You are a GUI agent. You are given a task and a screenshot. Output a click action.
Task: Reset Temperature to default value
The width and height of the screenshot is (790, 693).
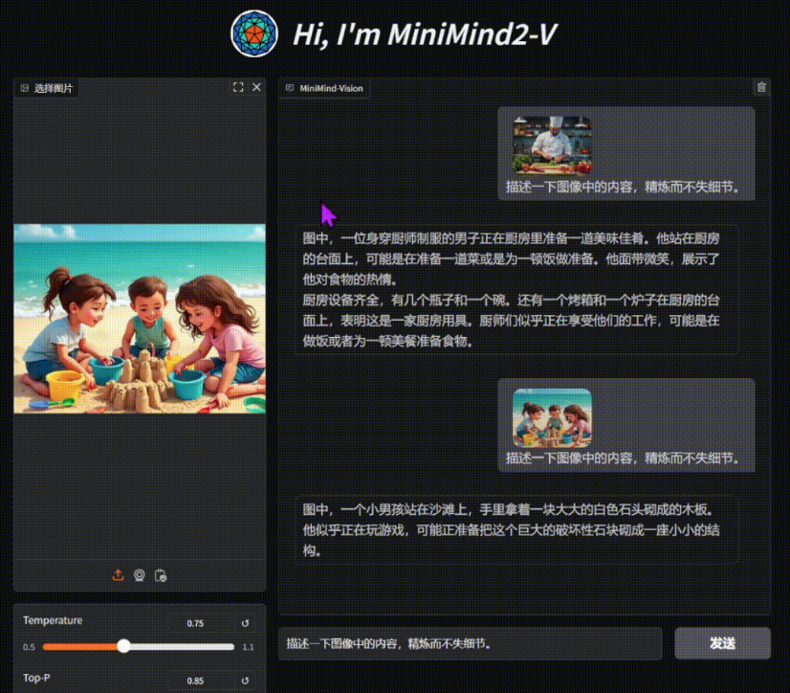point(246,623)
